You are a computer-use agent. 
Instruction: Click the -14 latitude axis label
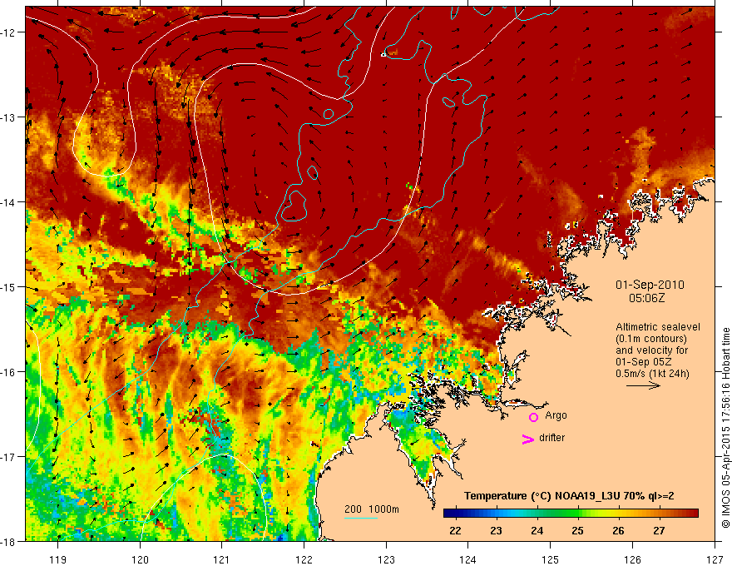pos(7,202)
